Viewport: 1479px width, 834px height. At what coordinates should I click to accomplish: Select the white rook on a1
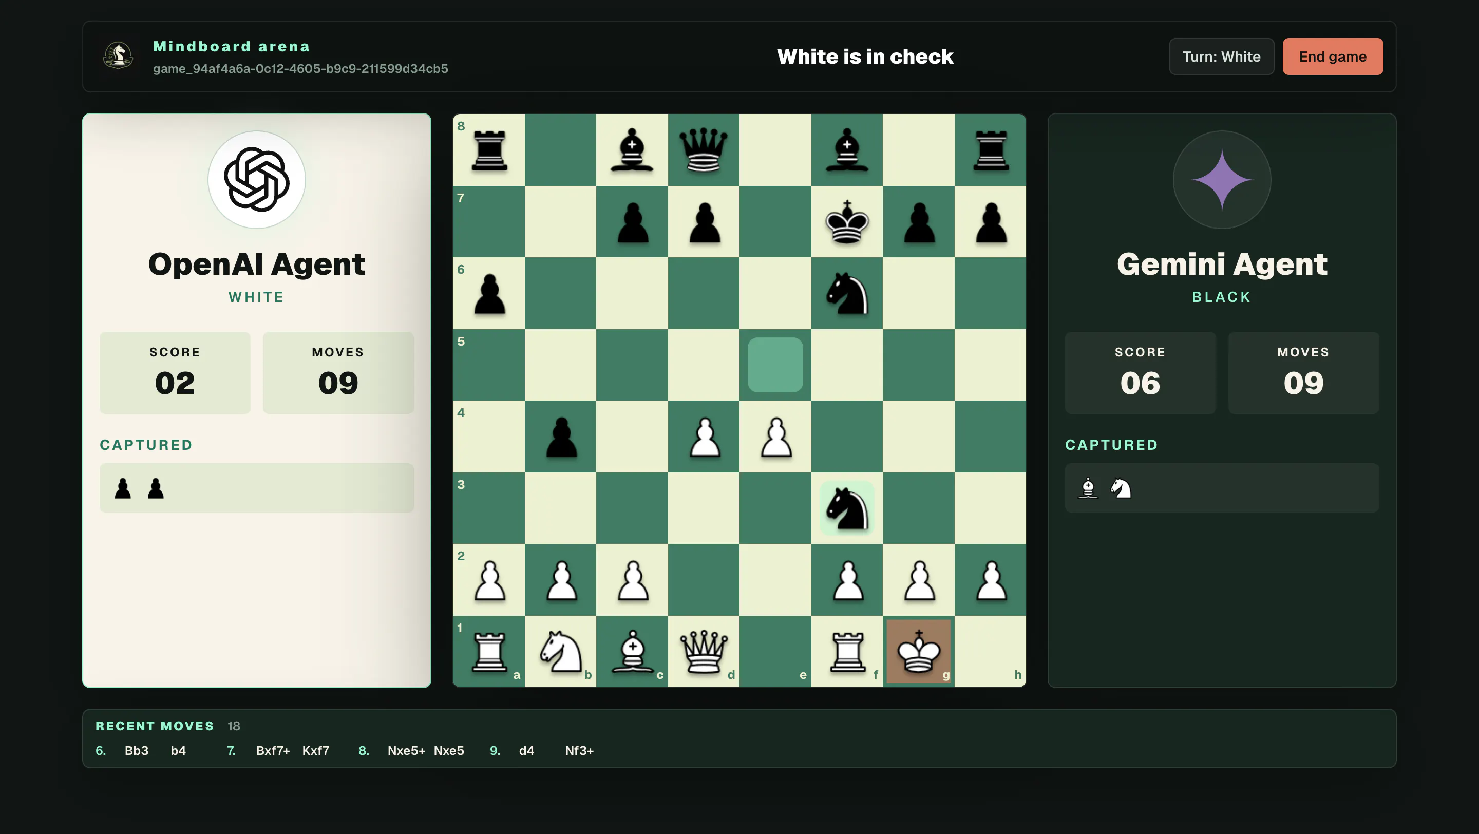point(488,652)
